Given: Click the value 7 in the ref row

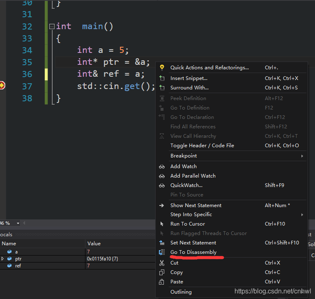Looking at the screenshot, I should (88, 266).
